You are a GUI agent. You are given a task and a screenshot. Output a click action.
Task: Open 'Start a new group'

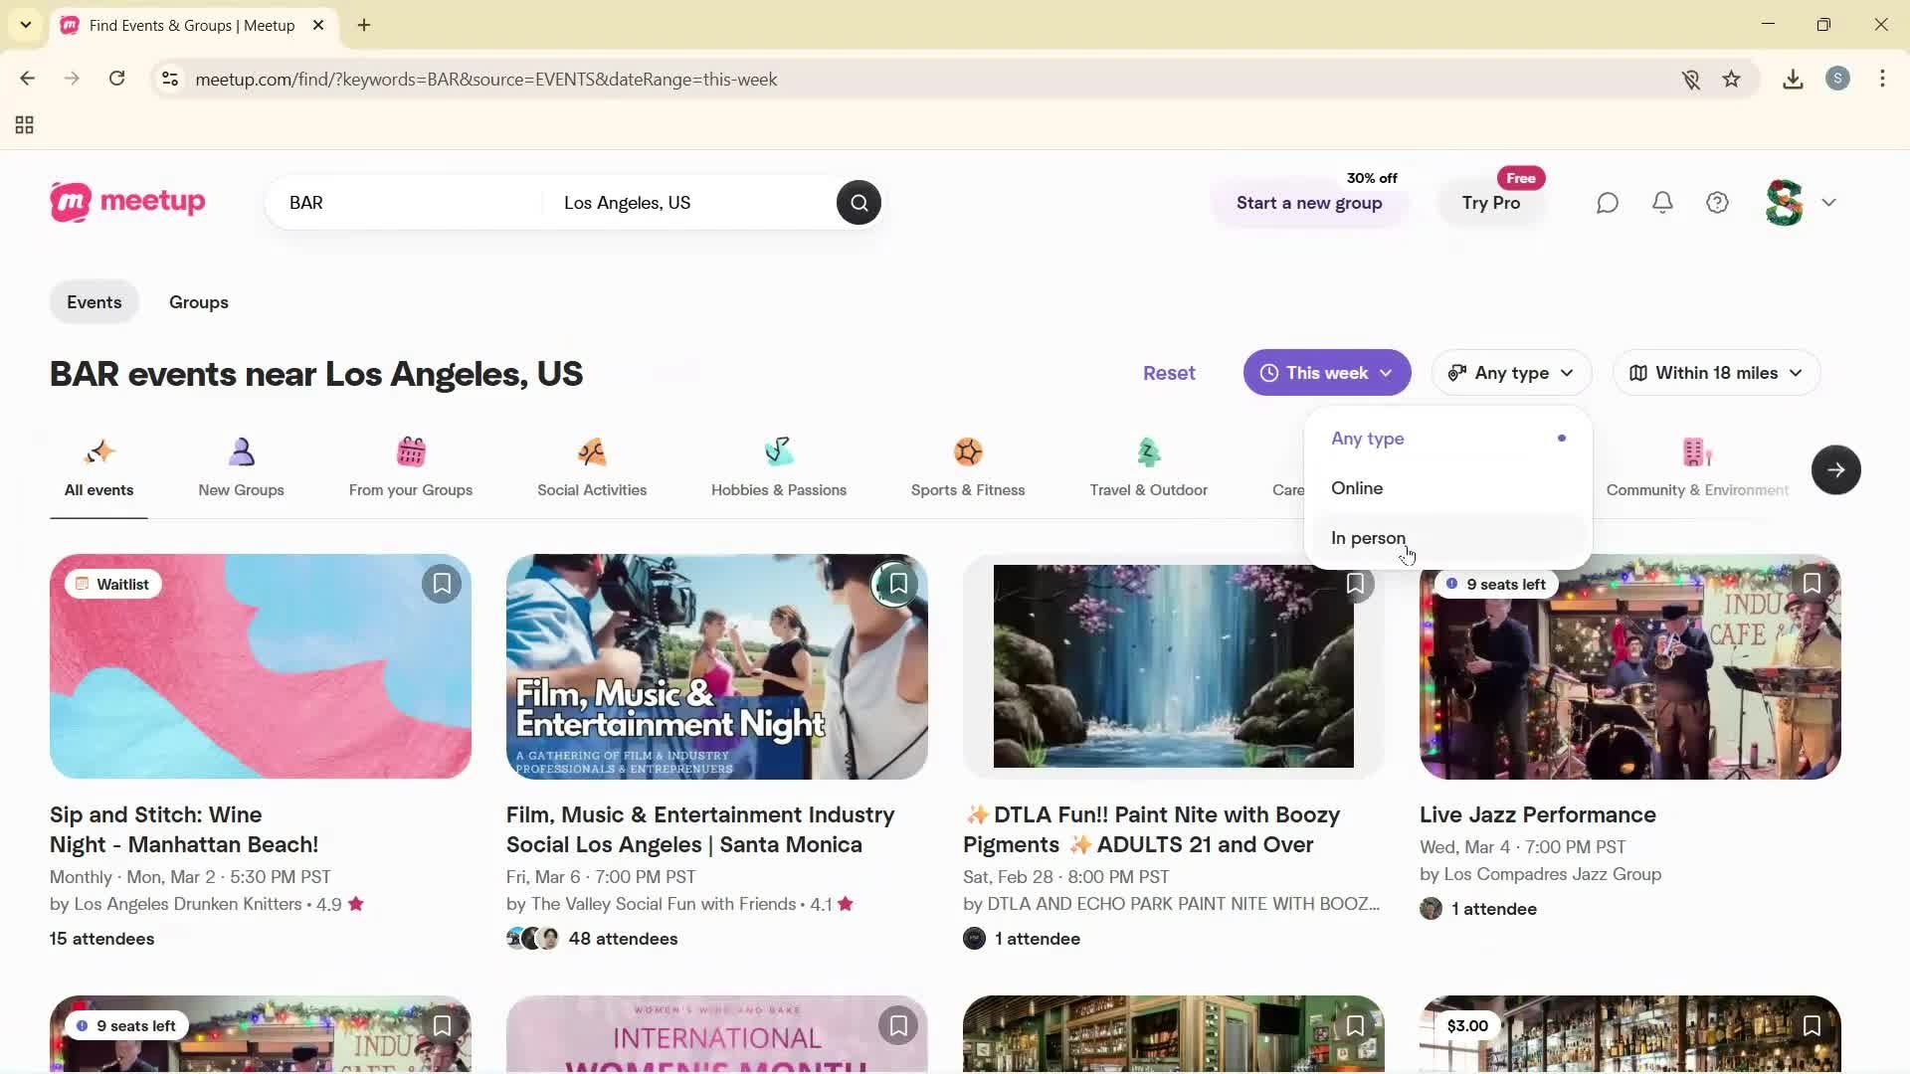[x=1309, y=203]
